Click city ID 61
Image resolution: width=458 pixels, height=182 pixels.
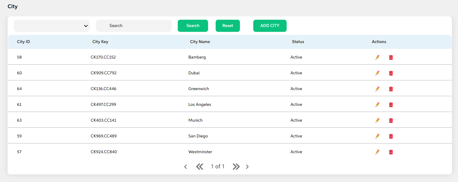point(19,105)
